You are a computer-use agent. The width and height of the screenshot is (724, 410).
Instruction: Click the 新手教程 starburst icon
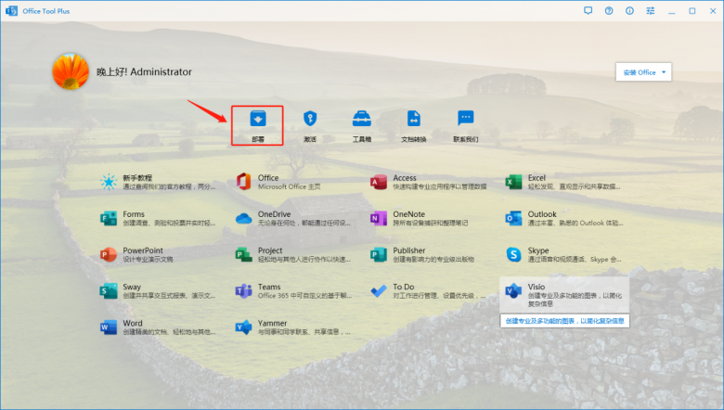tap(109, 182)
